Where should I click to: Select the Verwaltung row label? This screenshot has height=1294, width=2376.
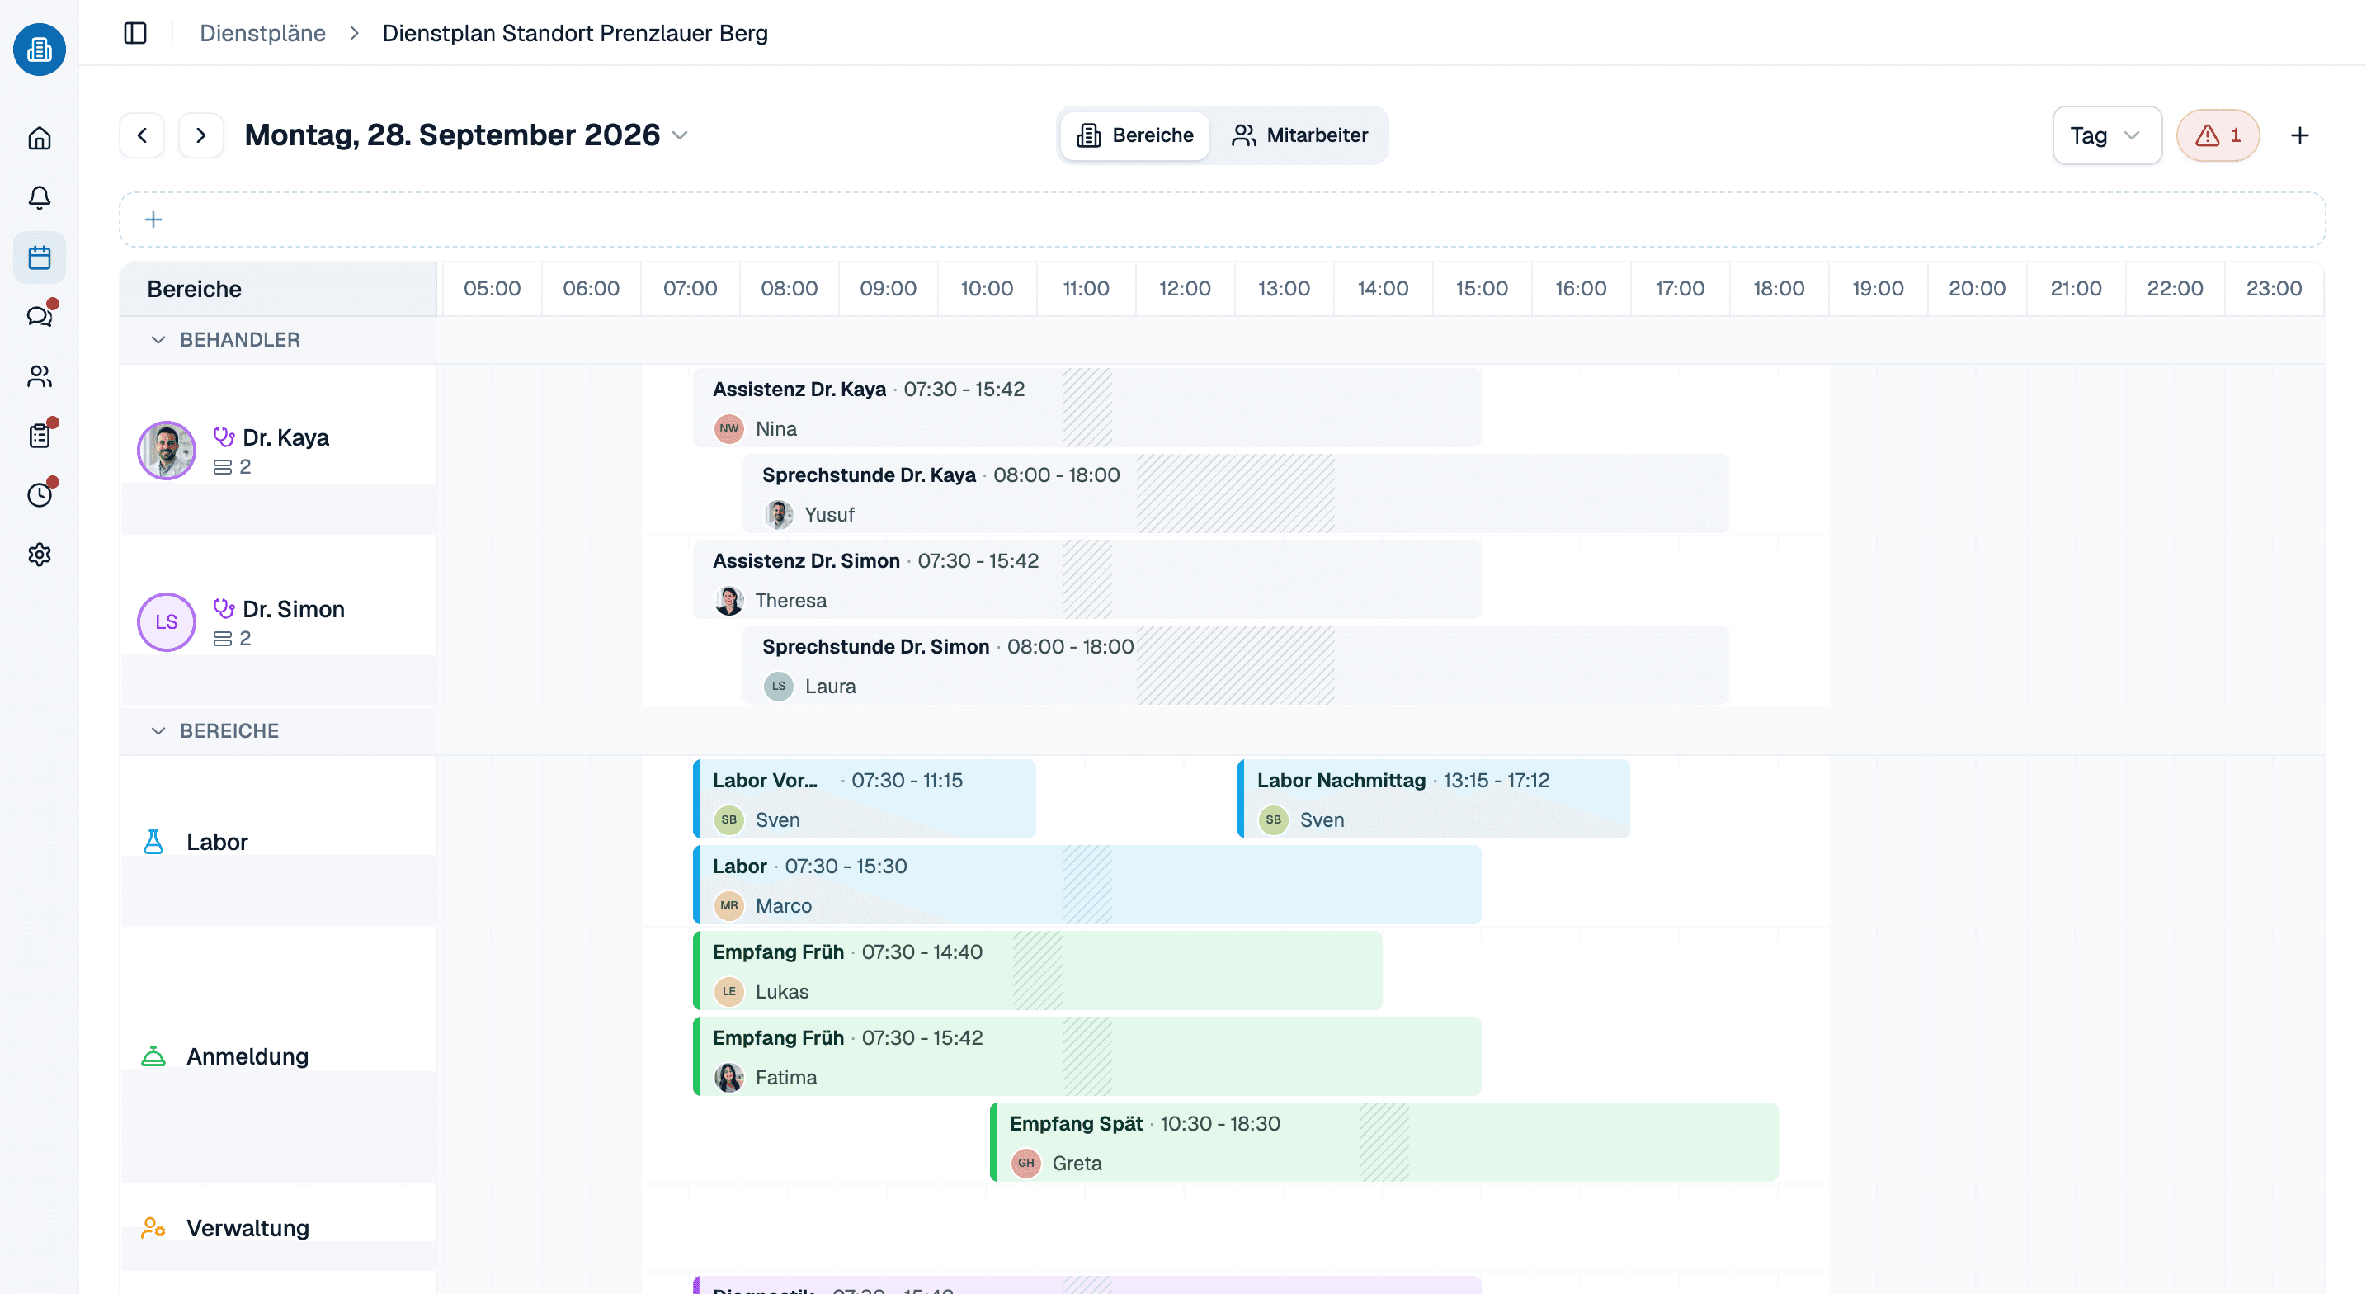coord(247,1229)
